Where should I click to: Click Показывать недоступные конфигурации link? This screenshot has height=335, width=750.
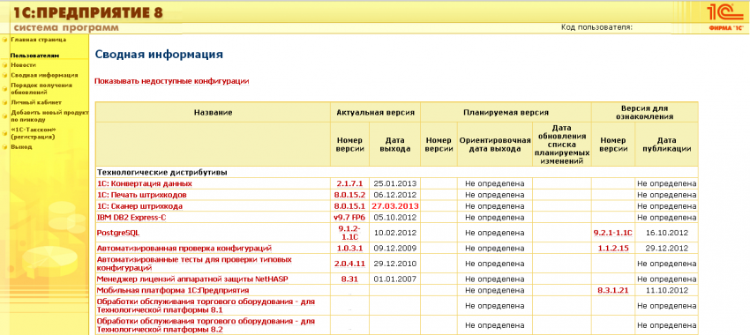pyautogui.click(x=172, y=81)
